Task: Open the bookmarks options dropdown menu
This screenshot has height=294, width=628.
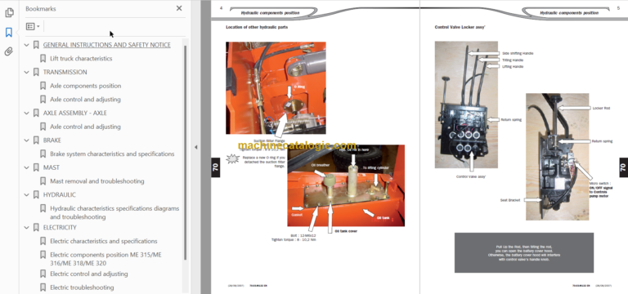Action: [x=33, y=26]
